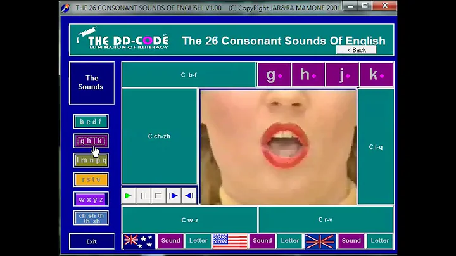Click Letter button beside Australian flag
Image resolution: width=456 pixels, height=256 pixels.
click(x=198, y=241)
